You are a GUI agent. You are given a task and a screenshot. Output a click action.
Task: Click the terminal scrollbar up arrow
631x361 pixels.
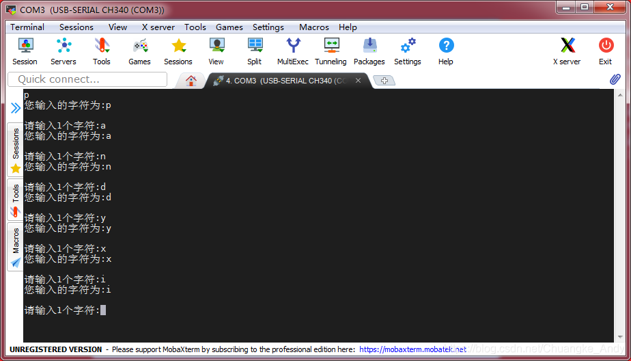coord(620,94)
